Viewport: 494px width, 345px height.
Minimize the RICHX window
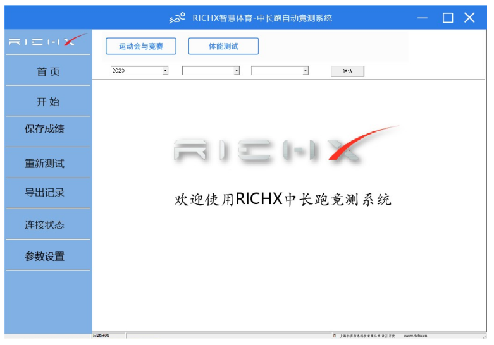pyautogui.click(x=423, y=18)
